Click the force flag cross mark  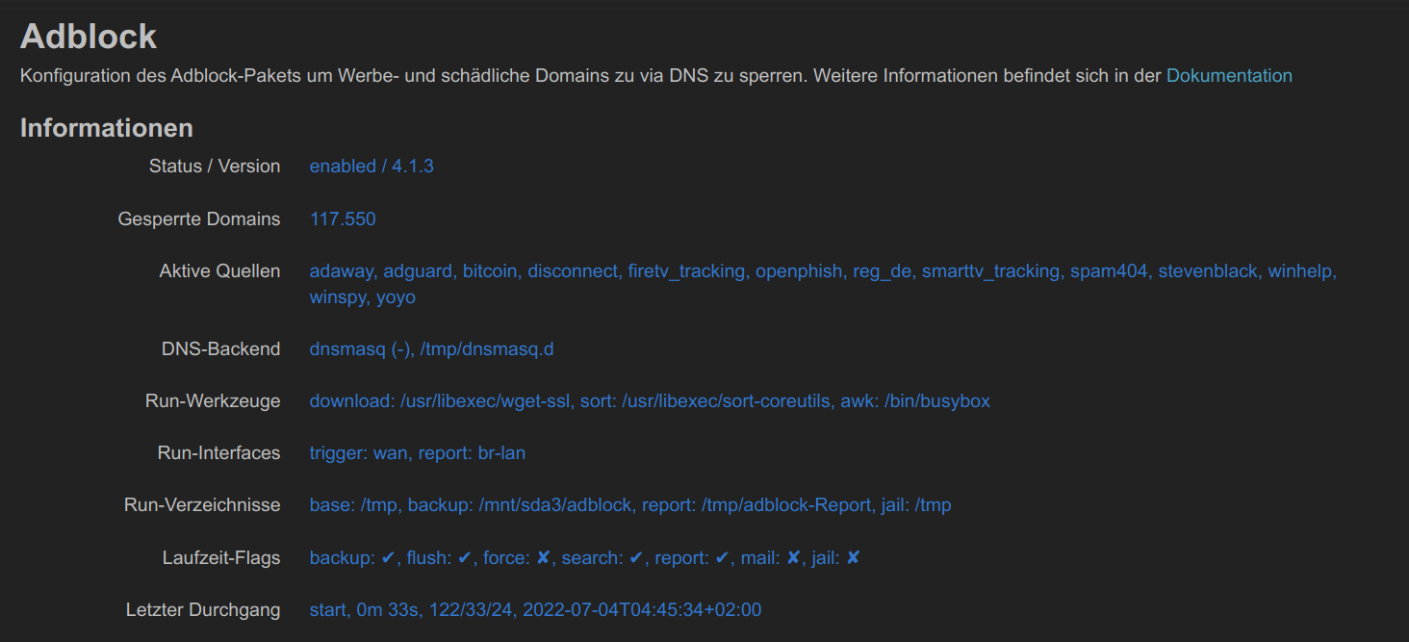click(x=543, y=557)
